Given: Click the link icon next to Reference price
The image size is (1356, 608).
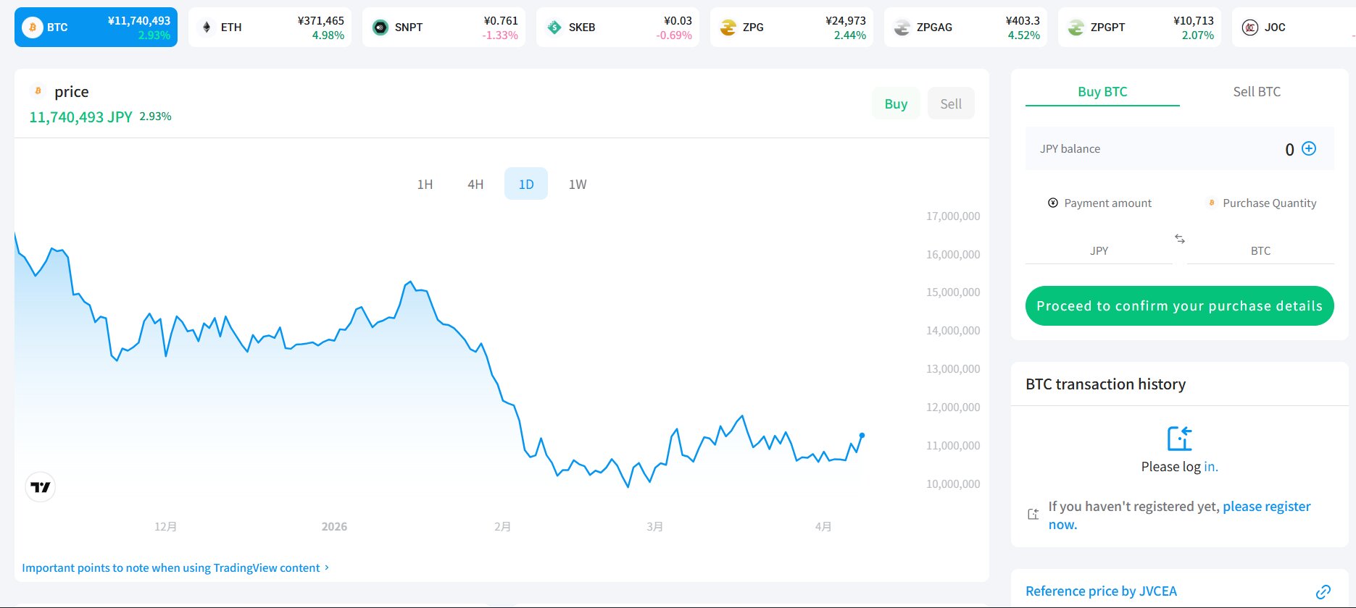Looking at the screenshot, I should click(x=1323, y=592).
